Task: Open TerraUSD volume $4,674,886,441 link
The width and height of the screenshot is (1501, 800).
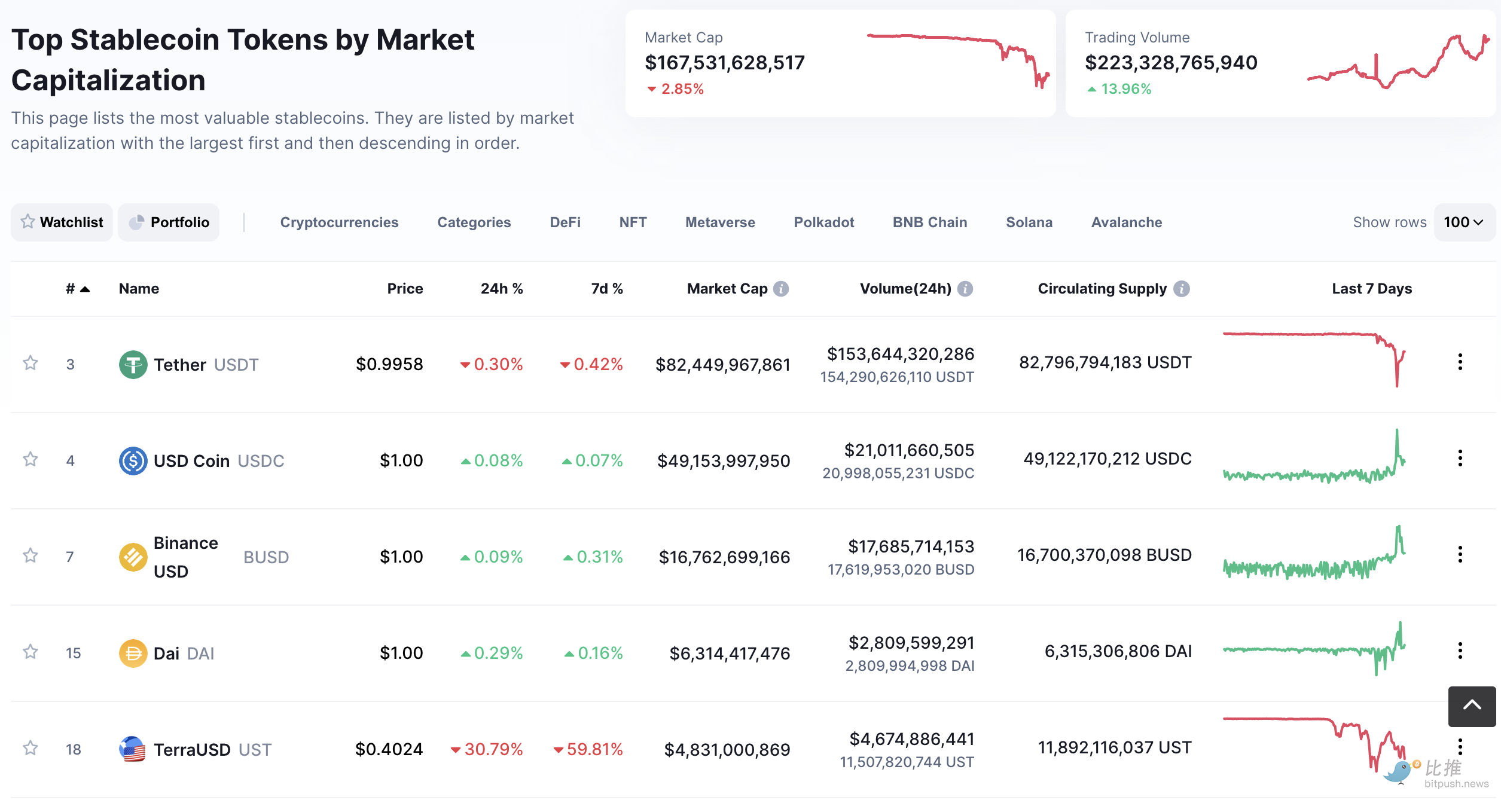Action: click(912, 739)
